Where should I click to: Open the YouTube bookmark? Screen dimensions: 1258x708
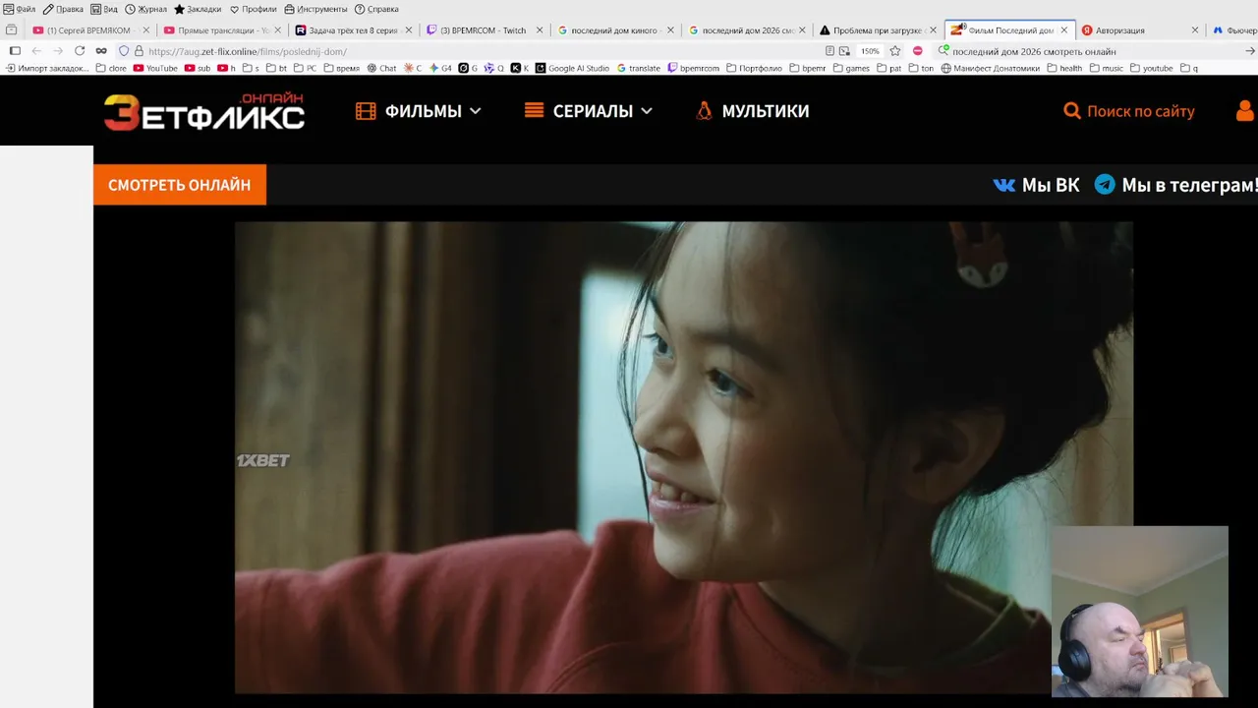click(x=155, y=68)
